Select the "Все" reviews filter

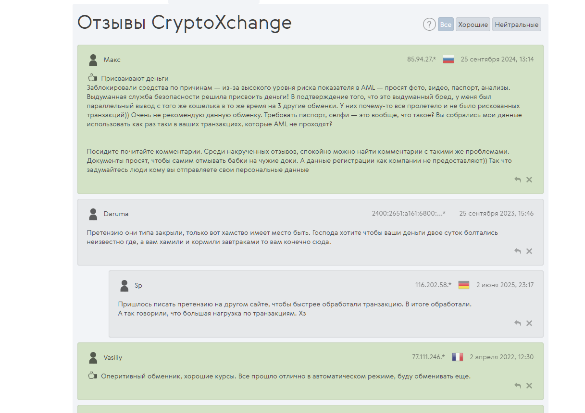446,24
